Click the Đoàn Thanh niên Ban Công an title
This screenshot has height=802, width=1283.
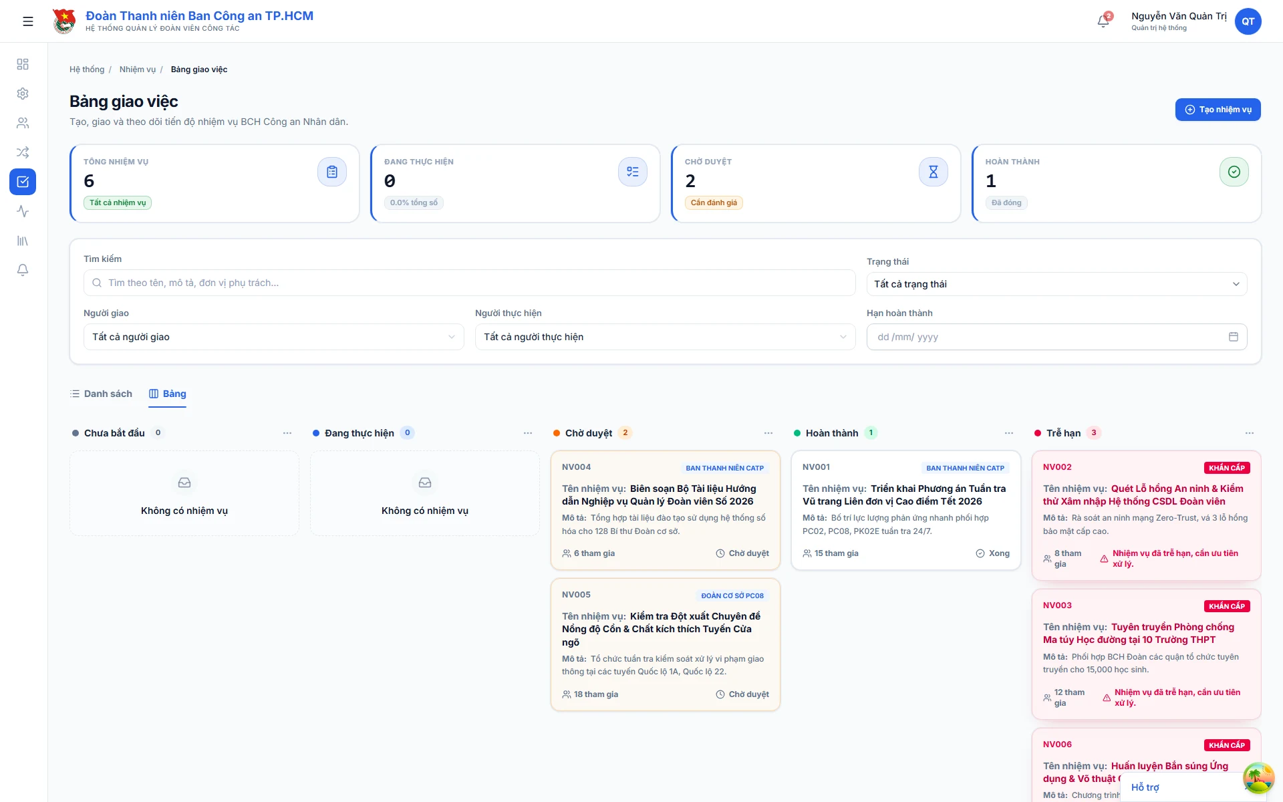(x=199, y=15)
